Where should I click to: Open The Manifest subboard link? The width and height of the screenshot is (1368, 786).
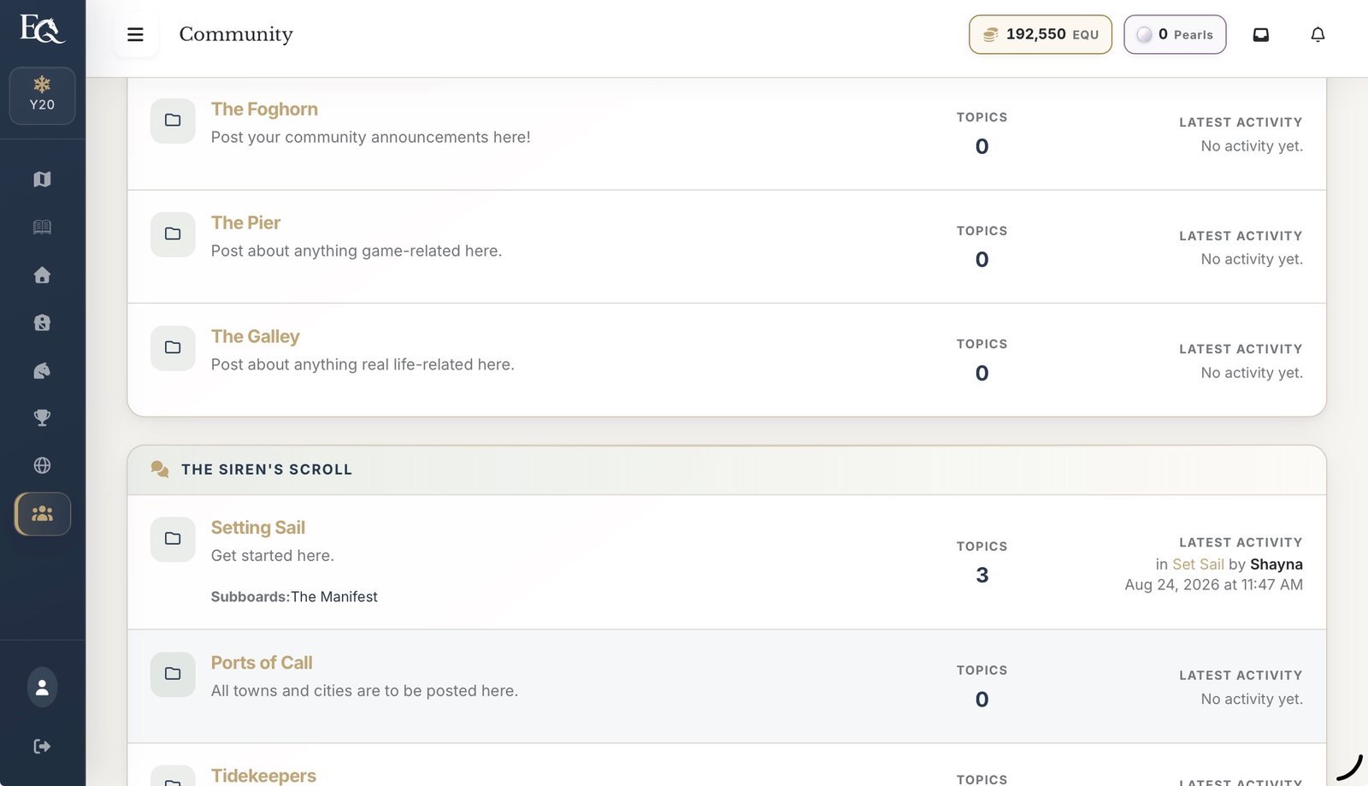click(x=334, y=597)
